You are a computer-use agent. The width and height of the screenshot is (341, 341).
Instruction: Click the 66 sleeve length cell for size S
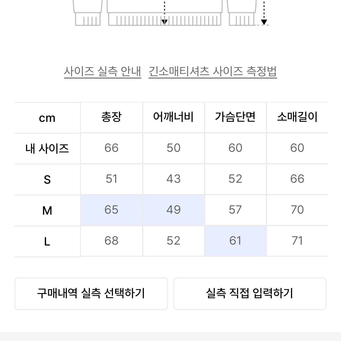coord(298,179)
